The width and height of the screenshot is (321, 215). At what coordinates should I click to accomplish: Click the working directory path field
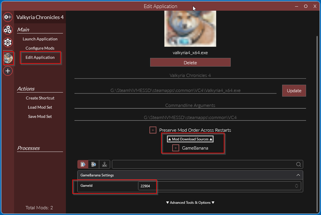point(190,118)
